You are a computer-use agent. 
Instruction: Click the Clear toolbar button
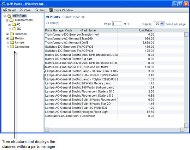pos(26,10)
